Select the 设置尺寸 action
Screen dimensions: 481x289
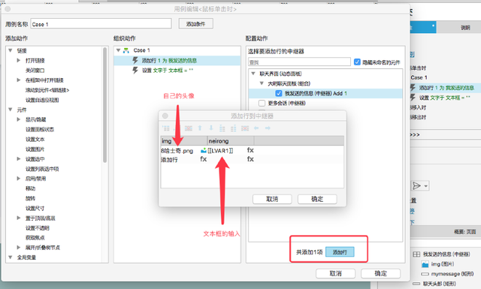pyautogui.click(x=35, y=208)
